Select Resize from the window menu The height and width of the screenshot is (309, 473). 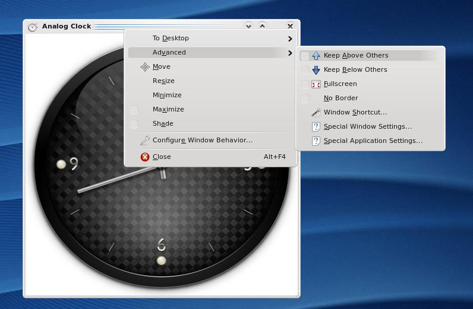click(163, 81)
